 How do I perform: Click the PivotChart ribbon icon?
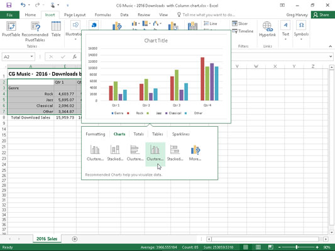tap(173, 26)
